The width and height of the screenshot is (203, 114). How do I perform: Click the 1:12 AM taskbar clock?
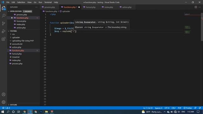tap(191, 112)
